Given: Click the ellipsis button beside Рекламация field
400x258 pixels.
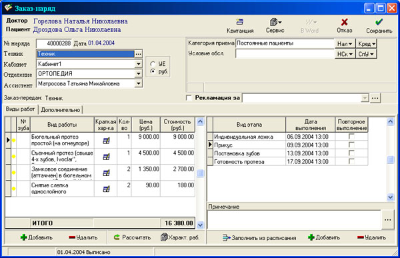Looking at the screenshot, I should tap(375, 98).
